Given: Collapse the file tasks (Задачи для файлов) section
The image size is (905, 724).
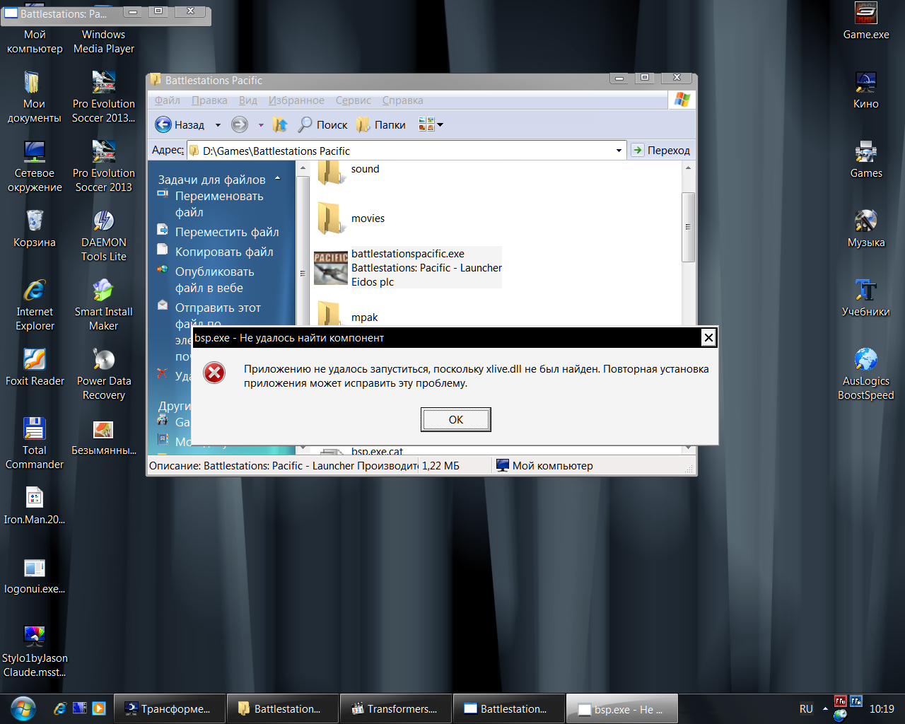Looking at the screenshot, I should click(x=277, y=179).
